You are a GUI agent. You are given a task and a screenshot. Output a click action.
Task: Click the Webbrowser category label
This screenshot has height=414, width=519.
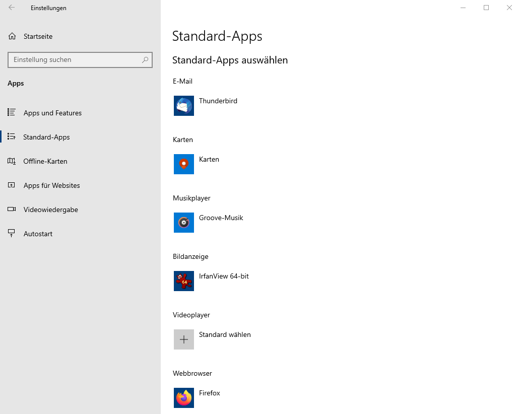pyautogui.click(x=192, y=373)
